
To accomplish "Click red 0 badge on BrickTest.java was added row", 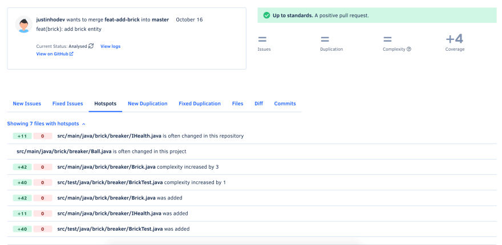I will pos(43,229).
